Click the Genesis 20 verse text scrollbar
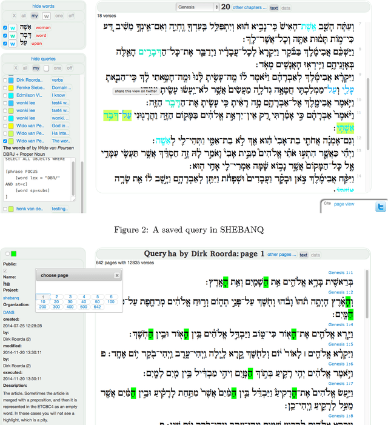 coord(368,114)
